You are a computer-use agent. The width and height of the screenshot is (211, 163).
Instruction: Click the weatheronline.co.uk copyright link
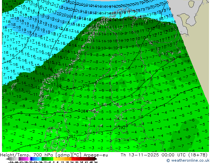[188, 160]
